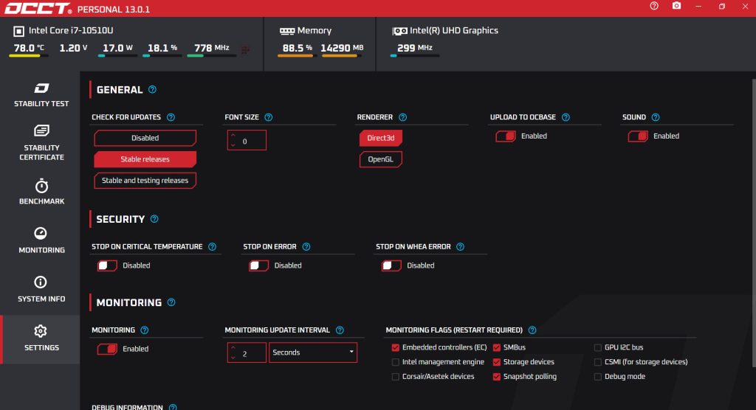Decrease the monitoring interval value
This screenshot has height=410, width=756.
pos(233,358)
